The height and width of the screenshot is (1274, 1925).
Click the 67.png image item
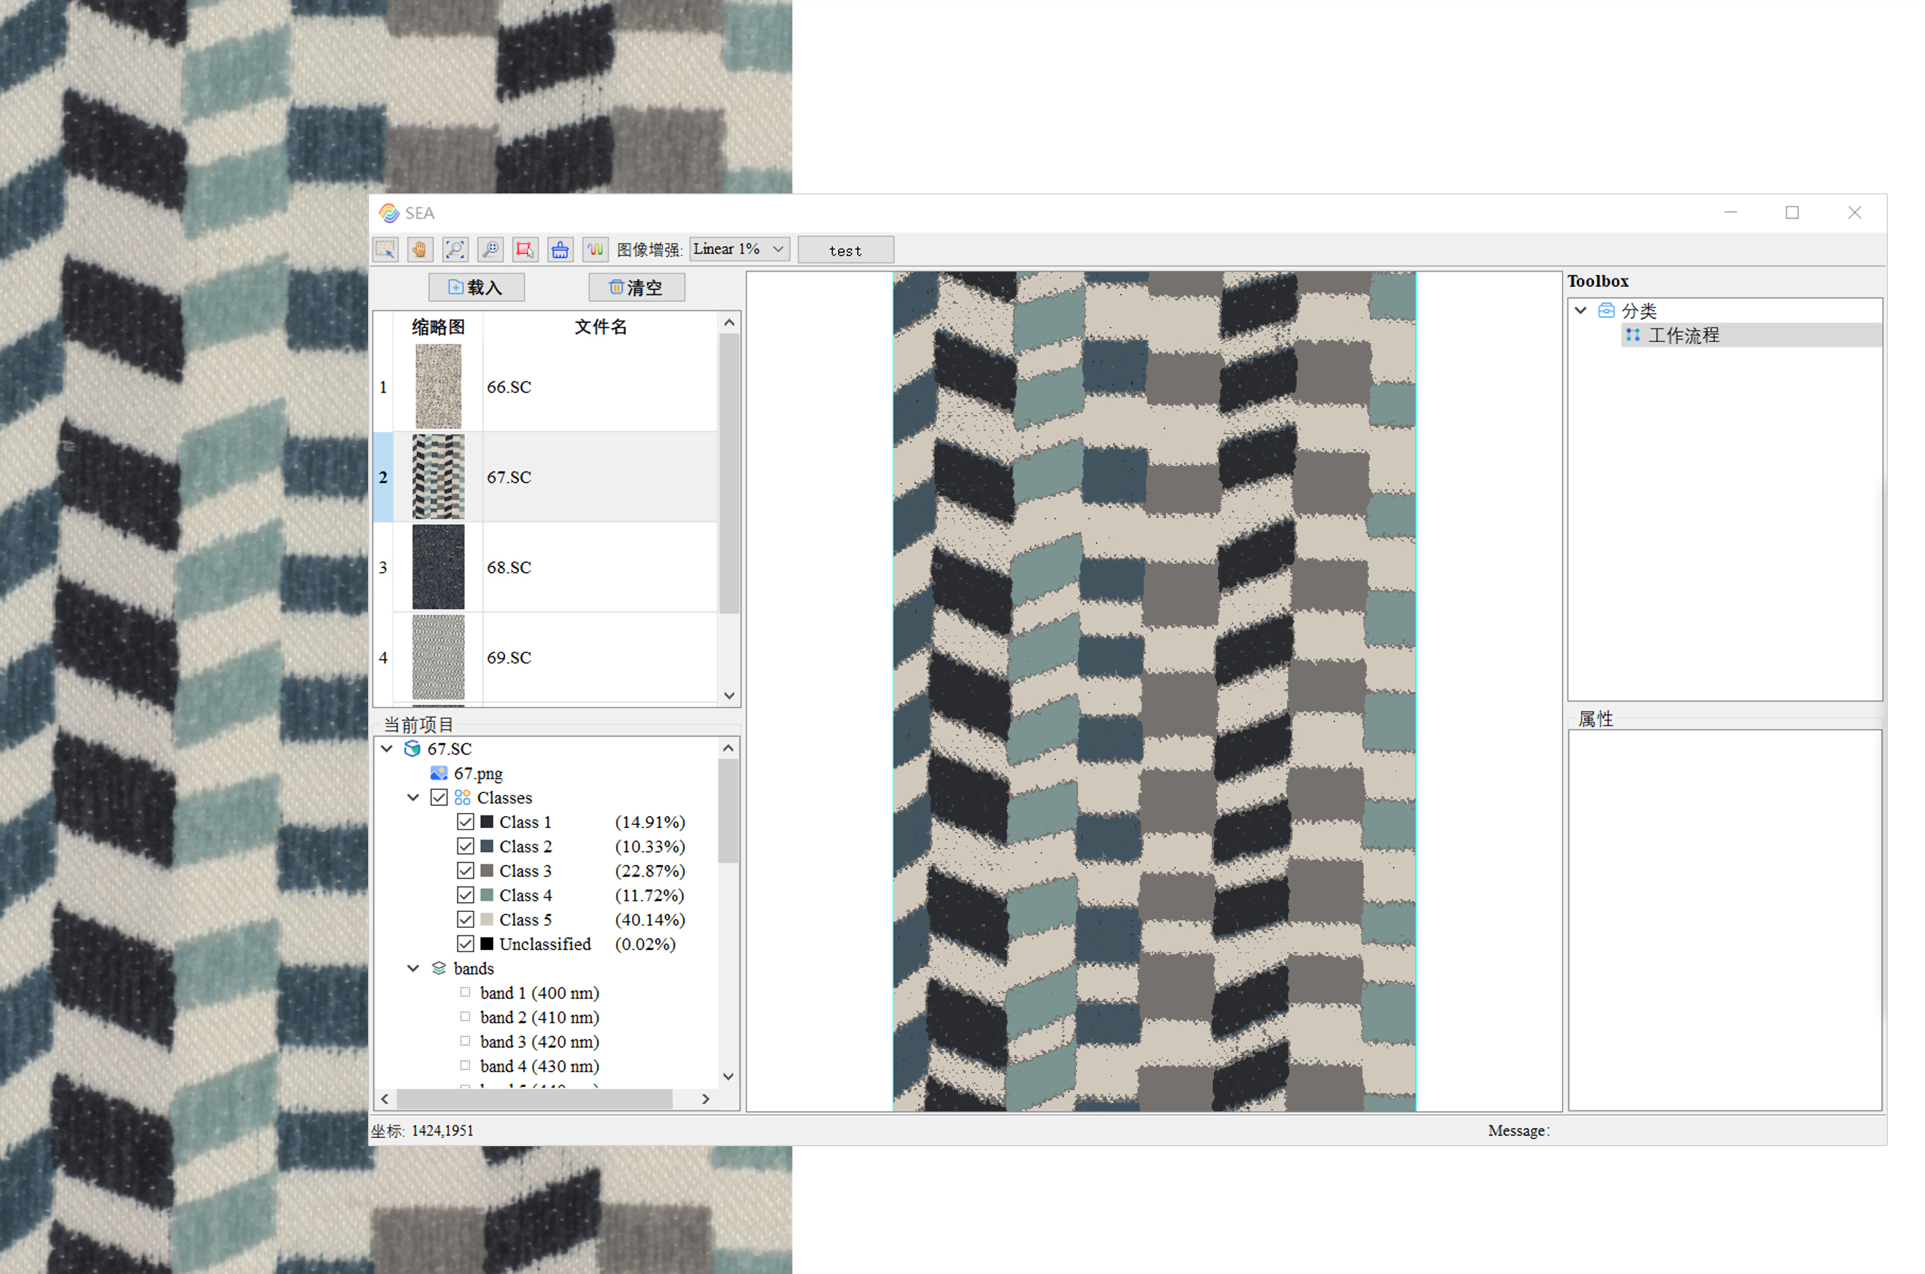point(478,773)
